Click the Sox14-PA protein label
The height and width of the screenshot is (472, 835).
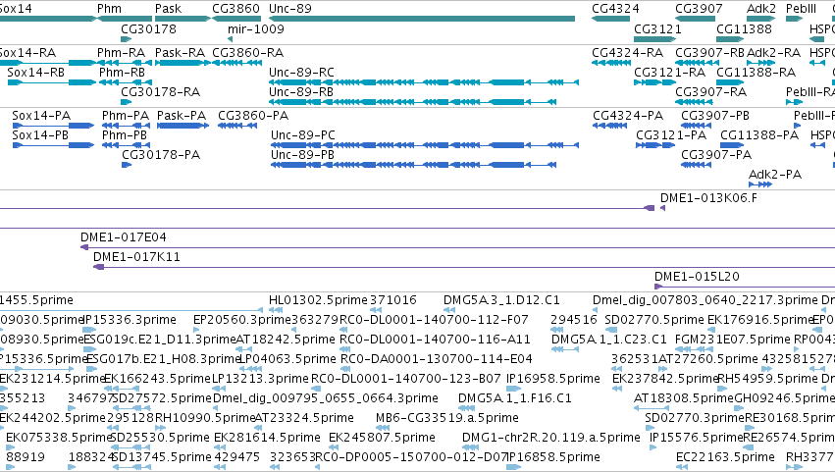pyautogui.click(x=41, y=116)
